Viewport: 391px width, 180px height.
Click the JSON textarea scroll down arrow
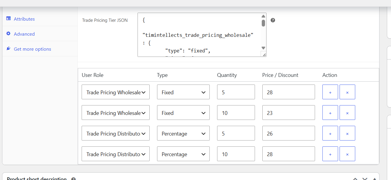(263, 48)
